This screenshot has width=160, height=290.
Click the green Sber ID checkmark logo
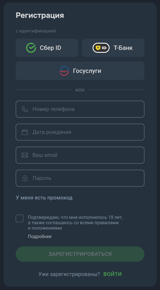[31, 48]
